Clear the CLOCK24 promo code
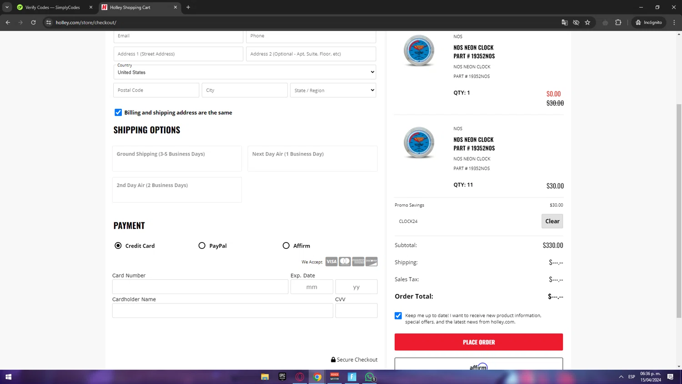This screenshot has height=384, width=682. pyautogui.click(x=552, y=221)
